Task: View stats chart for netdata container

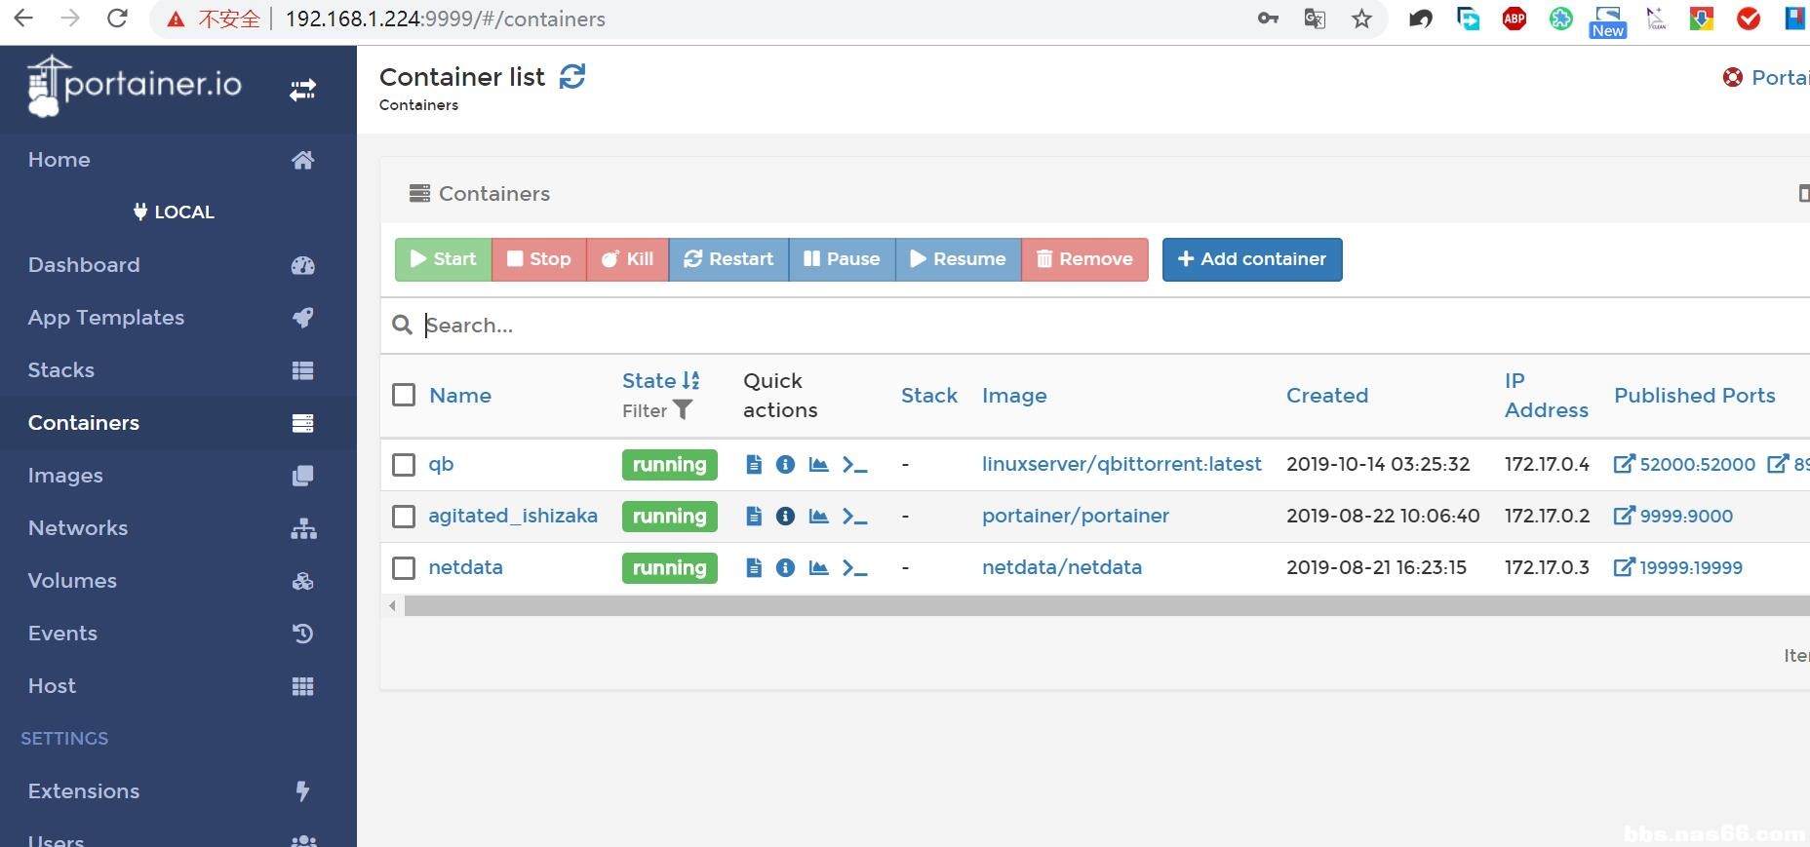Action: [819, 567]
